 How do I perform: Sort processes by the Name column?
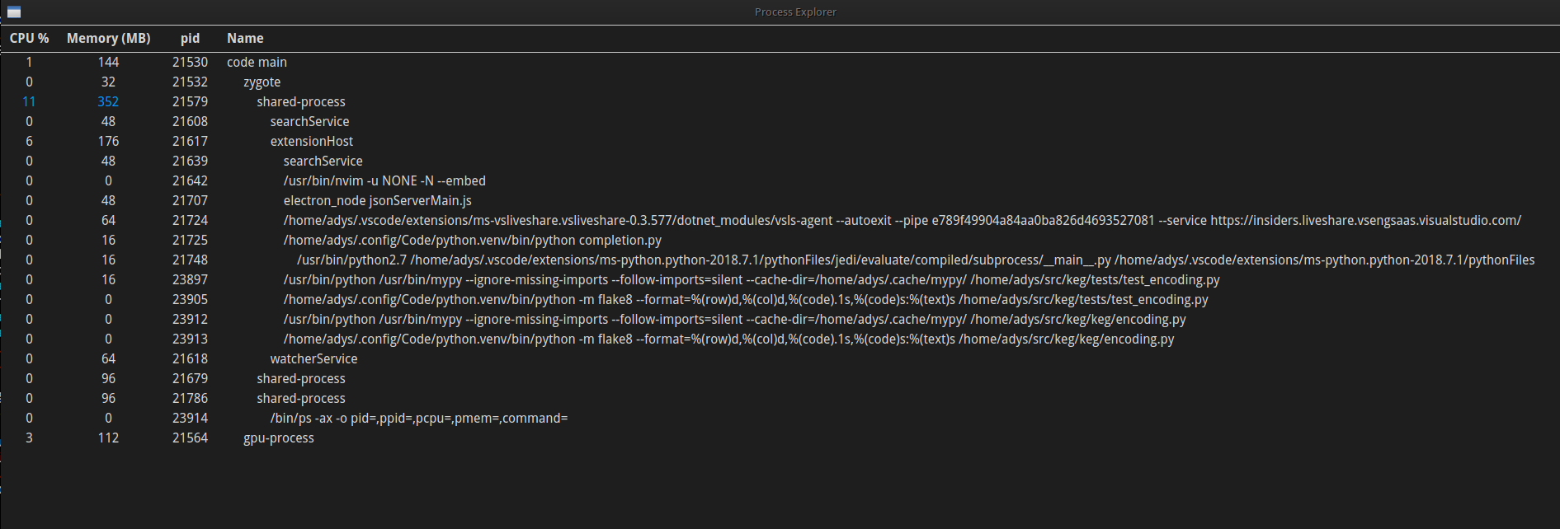click(x=245, y=38)
